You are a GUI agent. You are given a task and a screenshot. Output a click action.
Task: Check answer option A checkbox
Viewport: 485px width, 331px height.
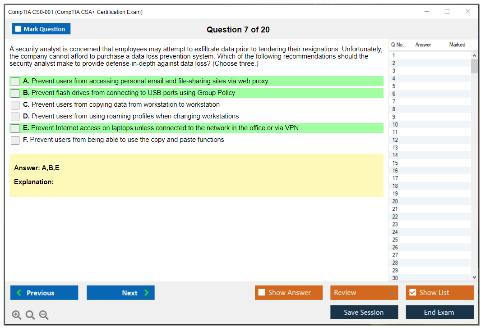[15, 82]
